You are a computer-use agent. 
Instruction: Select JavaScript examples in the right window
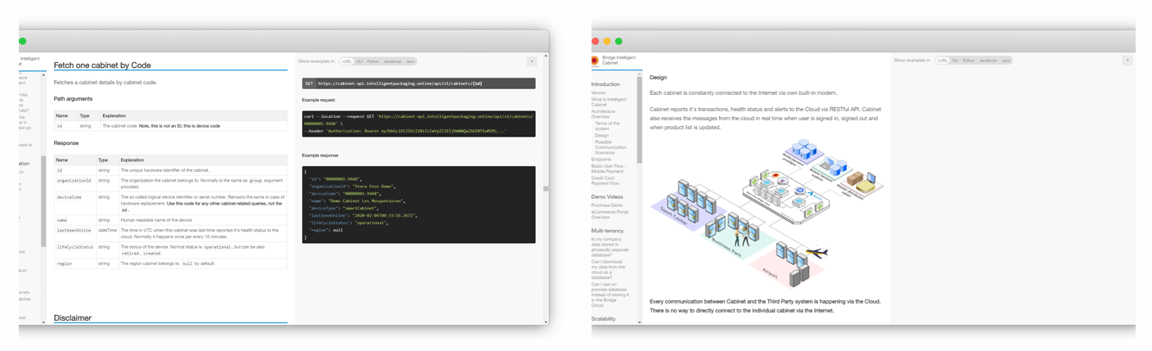pyautogui.click(x=988, y=61)
